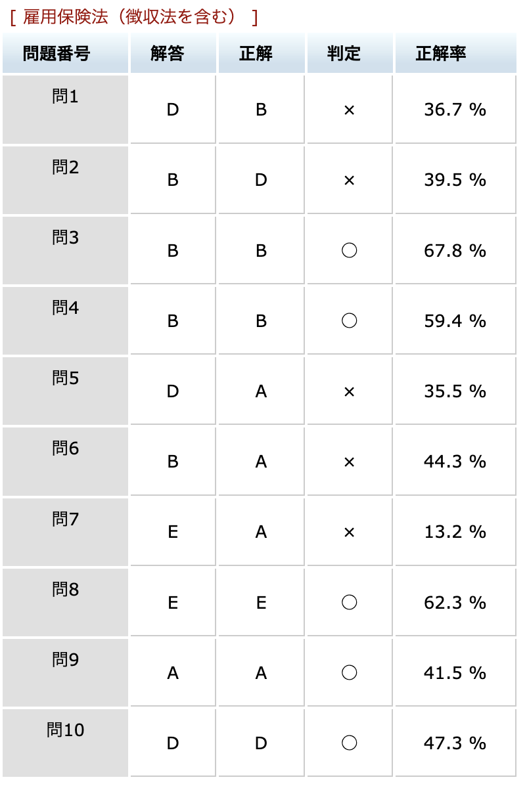Screen dimensions: 527x788
Task: Click the 解答 column header
Action: click(x=173, y=54)
